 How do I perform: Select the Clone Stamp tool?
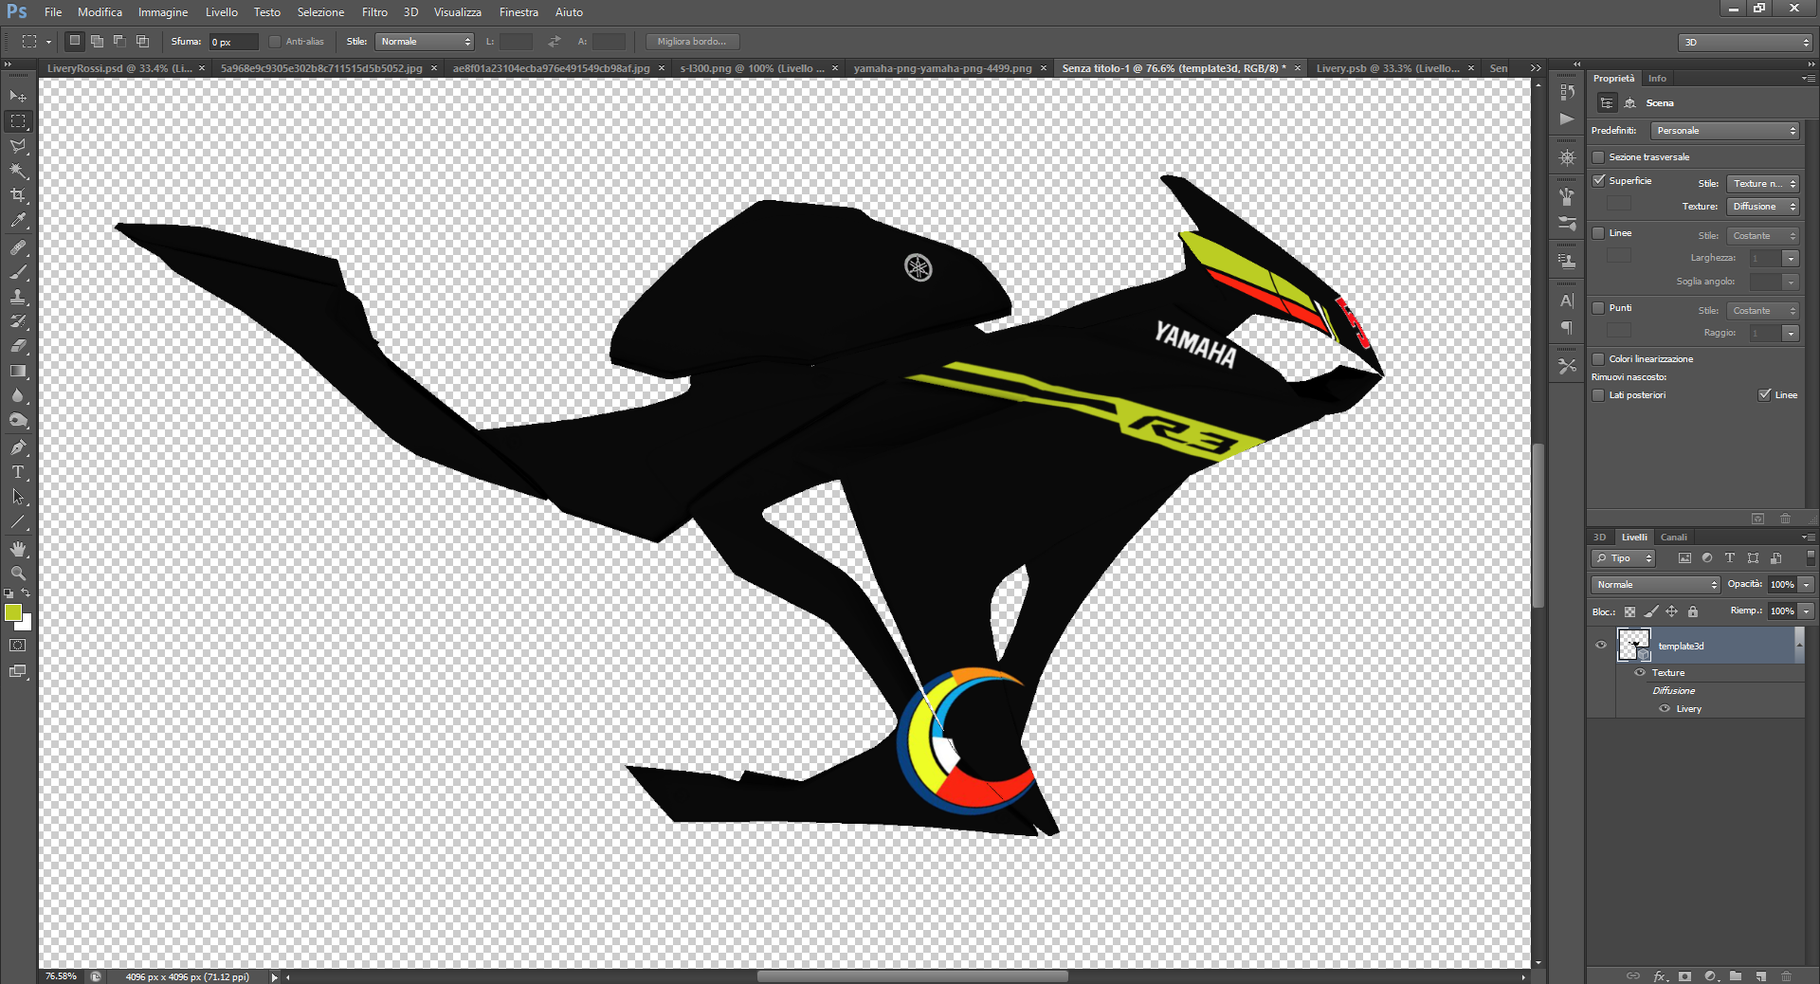(18, 297)
